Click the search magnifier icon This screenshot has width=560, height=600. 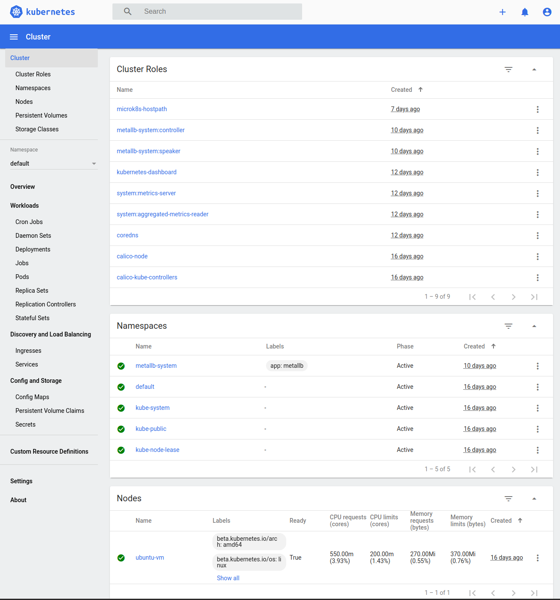[x=128, y=12]
